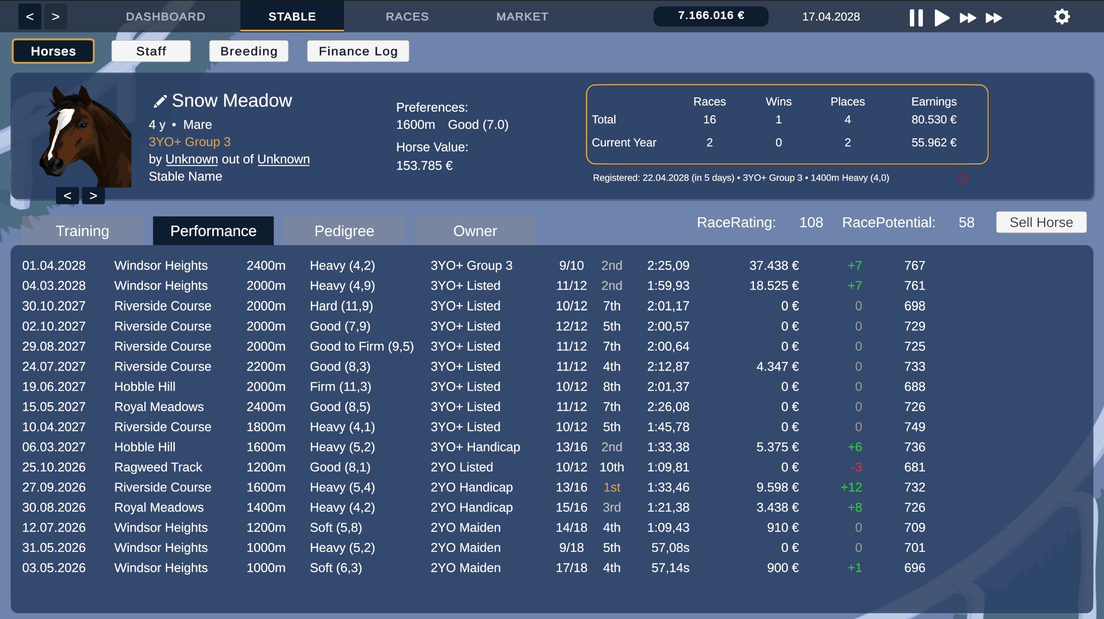The image size is (1104, 619).
Task: Select the fastest double fast-forward speed
Action: click(x=994, y=17)
